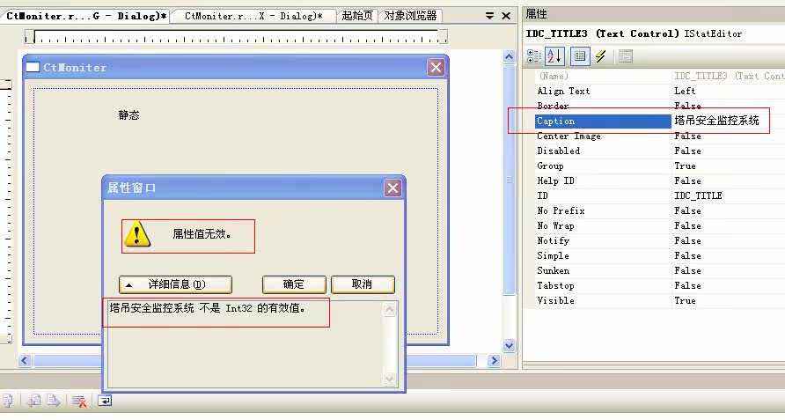
Task: Select the Caption property value field
Action: pyautogui.click(x=716, y=121)
